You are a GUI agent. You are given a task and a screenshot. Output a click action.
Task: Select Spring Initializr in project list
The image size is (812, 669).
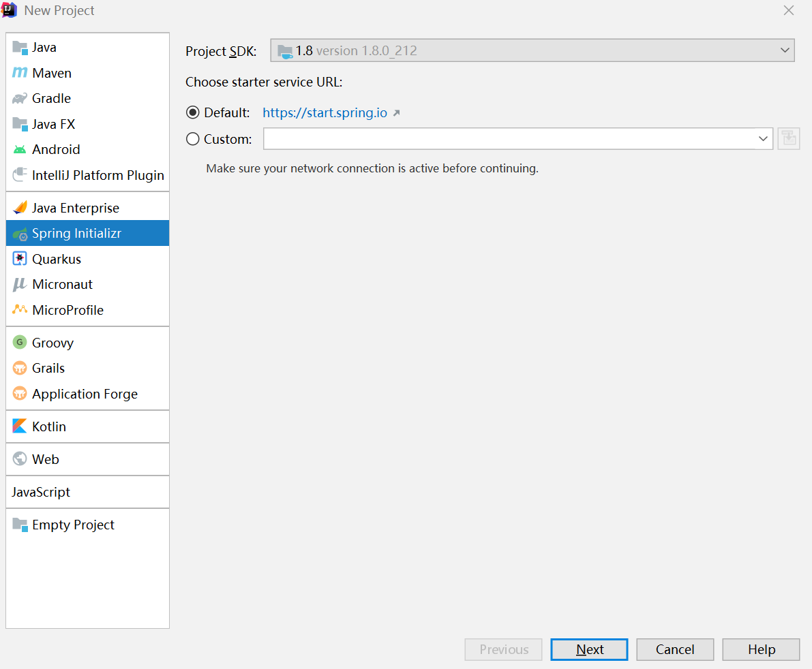click(87, 234)
